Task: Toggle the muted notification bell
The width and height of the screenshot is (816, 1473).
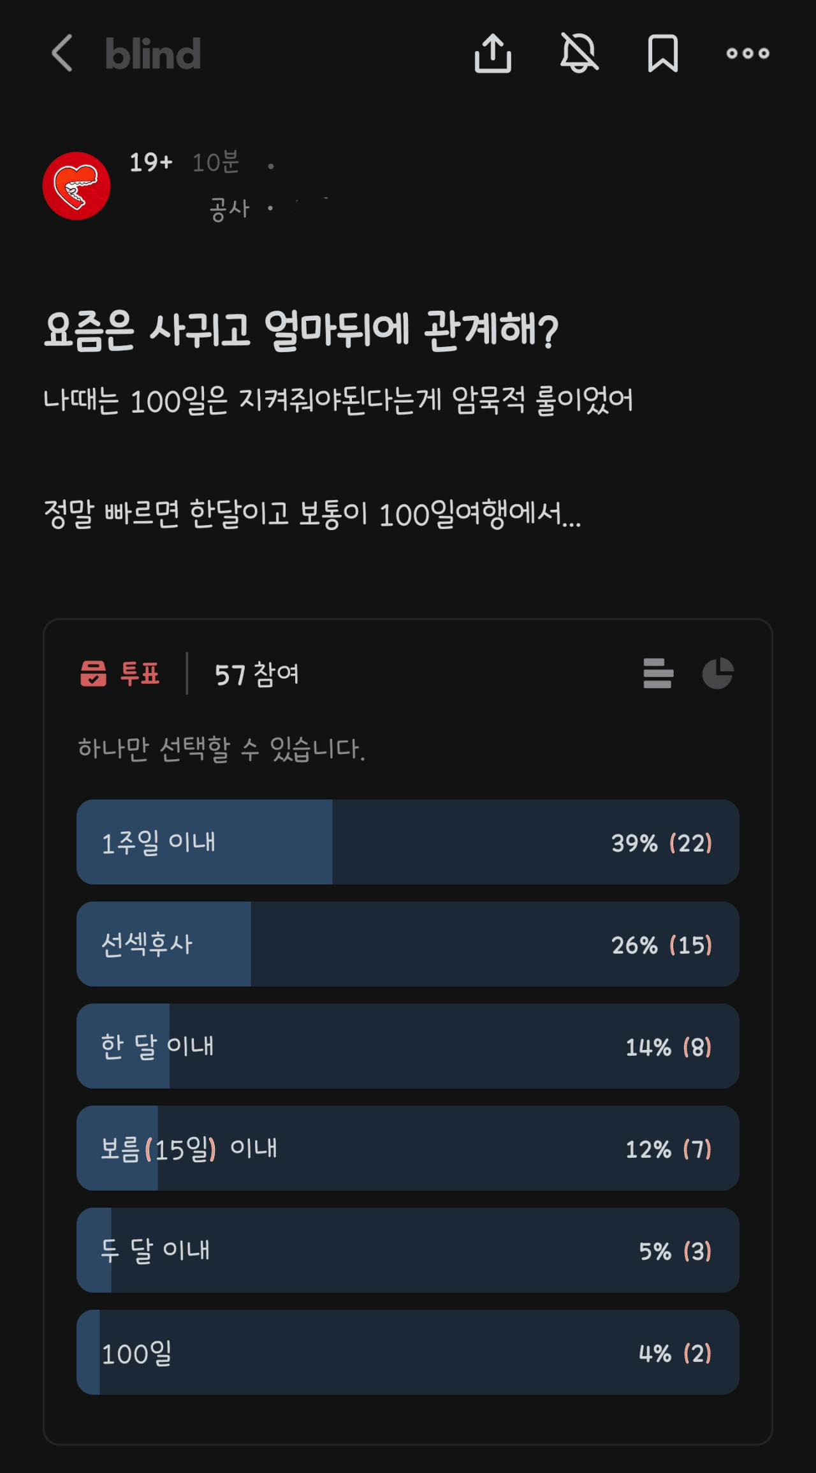Action: [579, 53]
